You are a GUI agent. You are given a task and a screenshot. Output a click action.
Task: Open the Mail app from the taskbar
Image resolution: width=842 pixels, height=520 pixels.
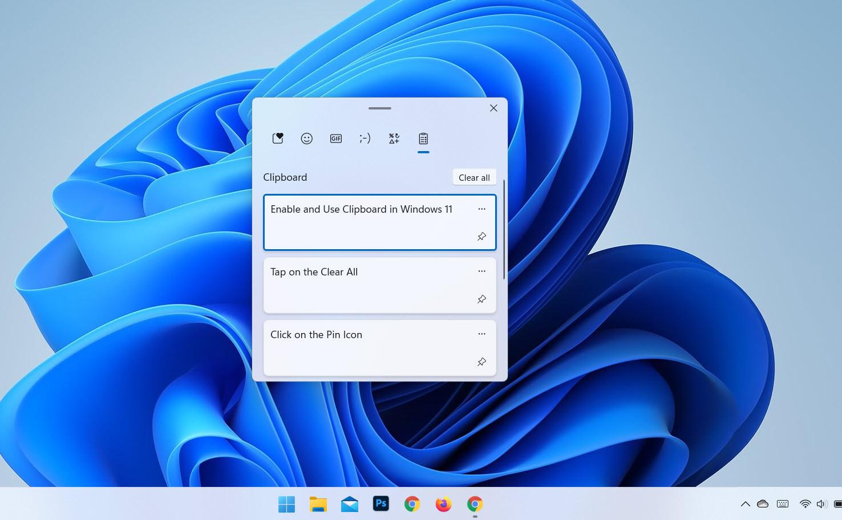click(349, 504)
